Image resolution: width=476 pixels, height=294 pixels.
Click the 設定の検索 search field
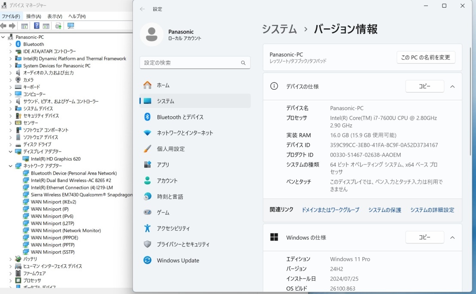point(195,63)
